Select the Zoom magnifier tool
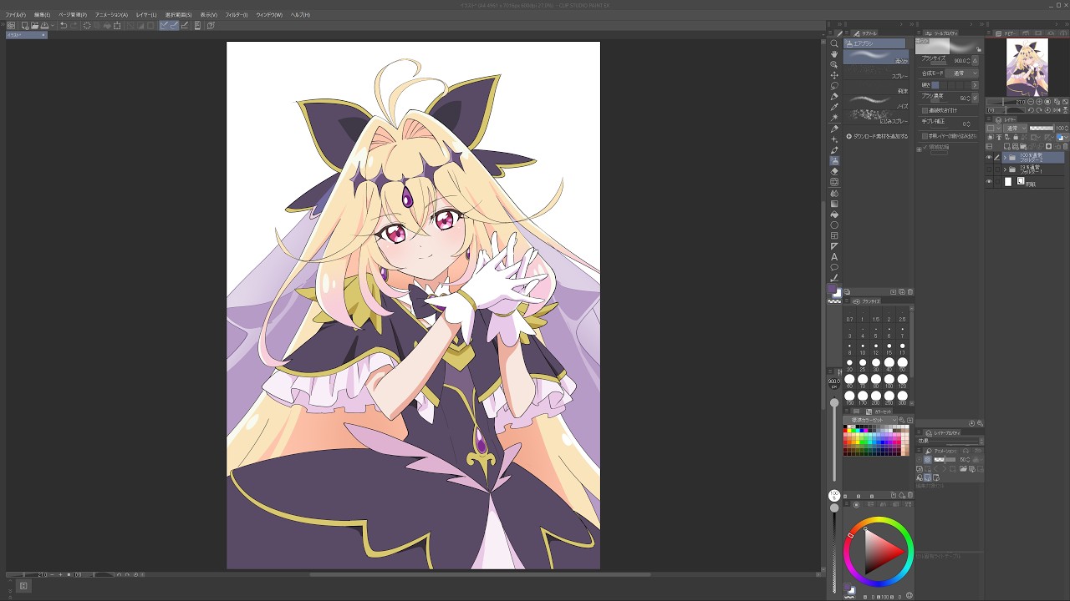The image size is (1070, 601). click(834, 43)
